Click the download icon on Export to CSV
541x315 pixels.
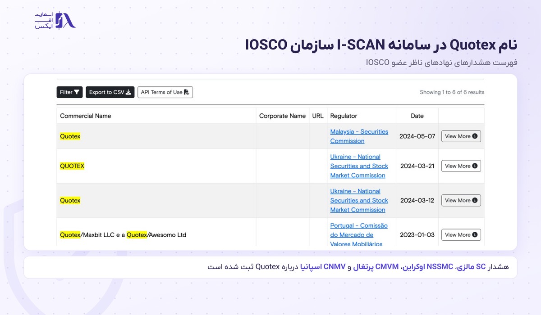(128, 92)
